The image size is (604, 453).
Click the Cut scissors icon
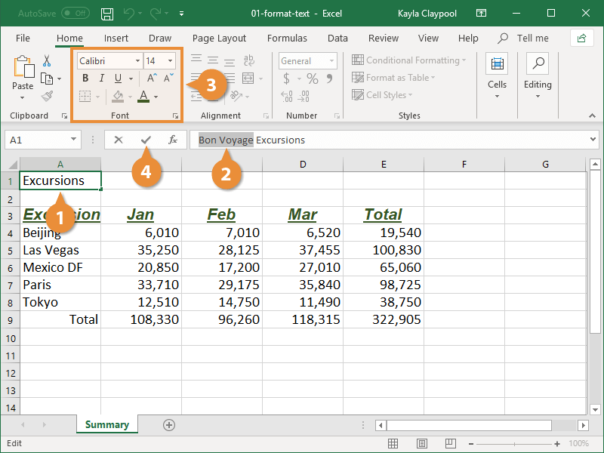[47, 61]
